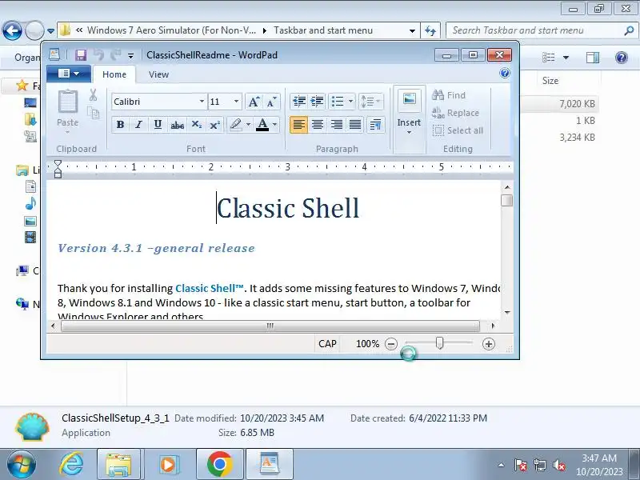Screen dimensions: 640x480
Task: Click the horizontal scrollbar right arrow in WordPad
Action: tap(493, 326)
